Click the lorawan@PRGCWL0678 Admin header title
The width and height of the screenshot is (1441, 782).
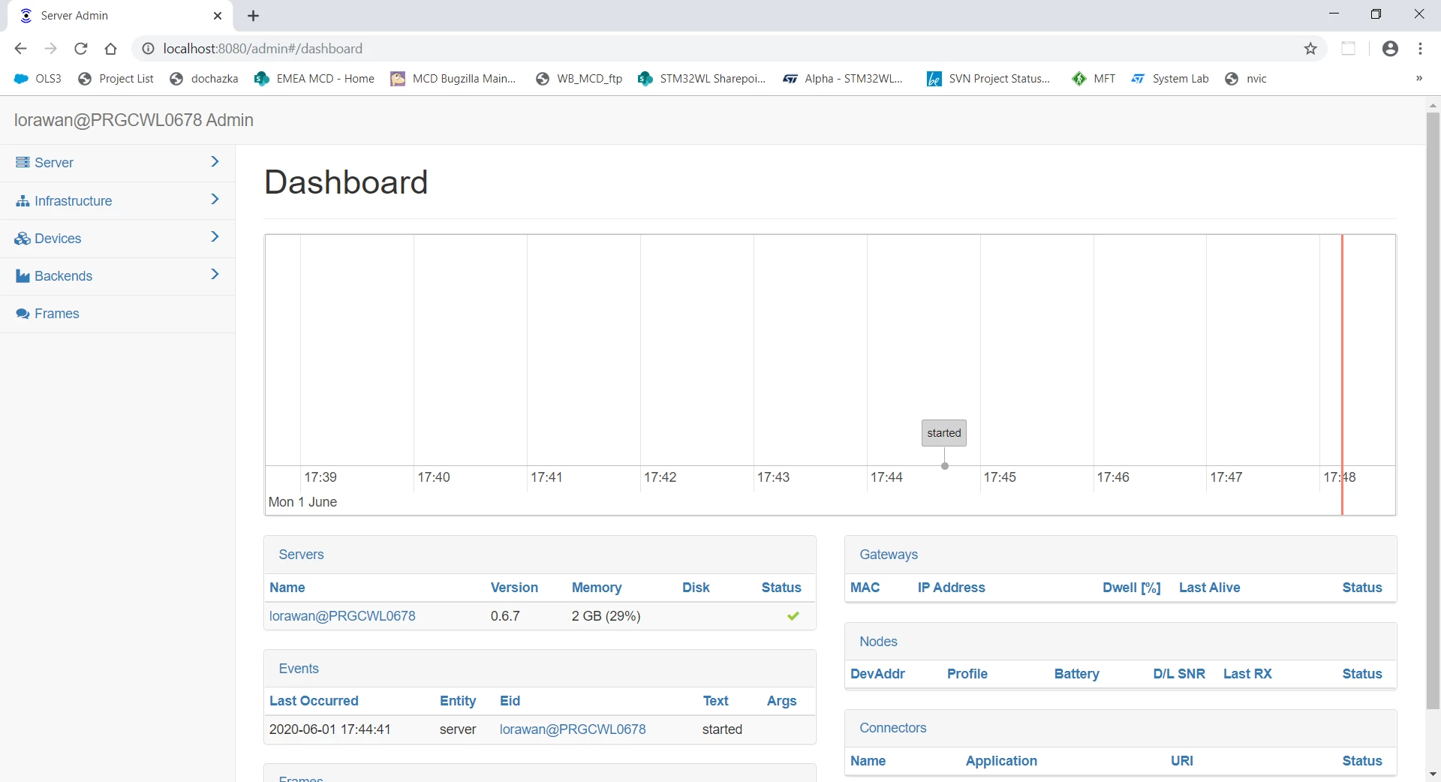[134, 120]
